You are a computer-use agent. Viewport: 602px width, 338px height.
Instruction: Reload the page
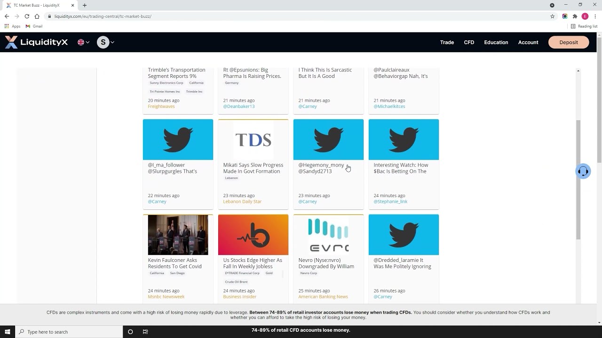pos(27,16)
